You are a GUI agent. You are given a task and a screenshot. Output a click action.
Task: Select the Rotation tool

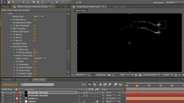click(19, 2)
